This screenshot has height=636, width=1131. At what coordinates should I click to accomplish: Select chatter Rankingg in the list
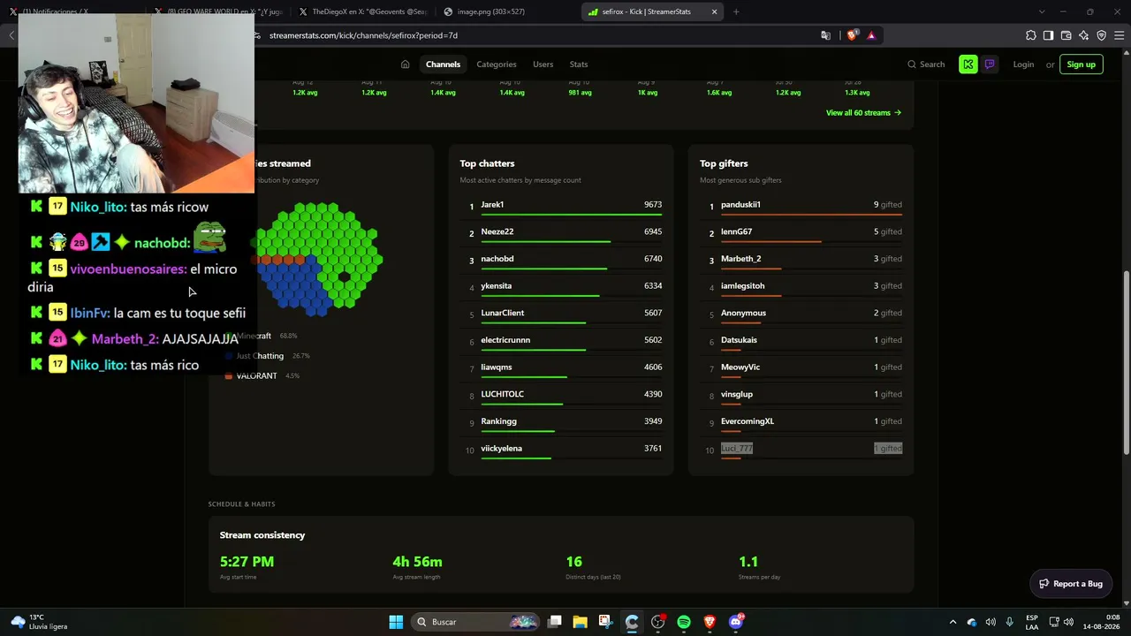point(498,421)
